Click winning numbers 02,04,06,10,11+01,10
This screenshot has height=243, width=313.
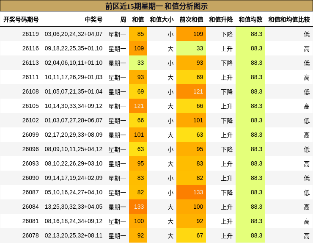(74, 63)
